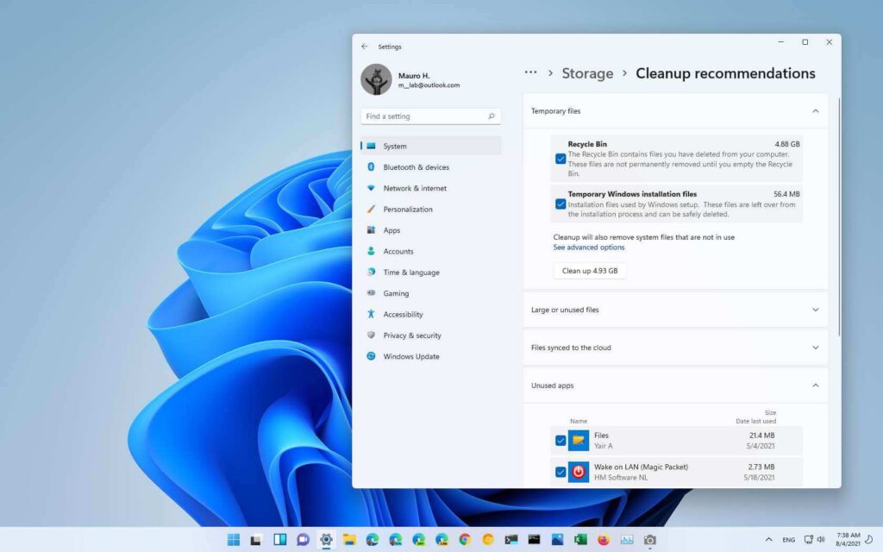This screenshot has height=552, width=883.
Task: Show hidden system tray icons chevron
Action: pos(768,540)
